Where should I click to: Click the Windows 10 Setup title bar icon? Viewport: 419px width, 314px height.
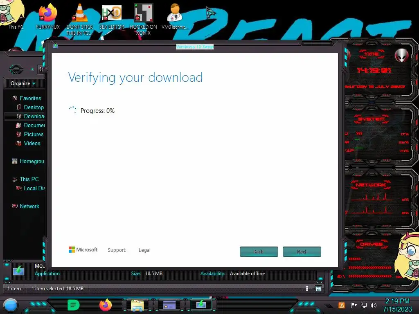[x=55, y=46]
